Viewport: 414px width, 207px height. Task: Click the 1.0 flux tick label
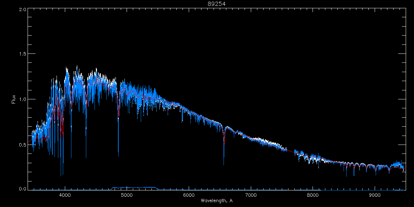pyautogui.click(x=22, y=99)
